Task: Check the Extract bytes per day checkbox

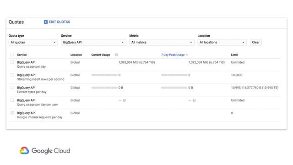Action: [x=12, y=88]
